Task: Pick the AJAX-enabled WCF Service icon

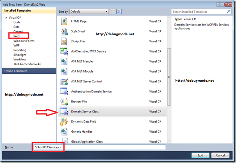Action: (x=64, y=51)
